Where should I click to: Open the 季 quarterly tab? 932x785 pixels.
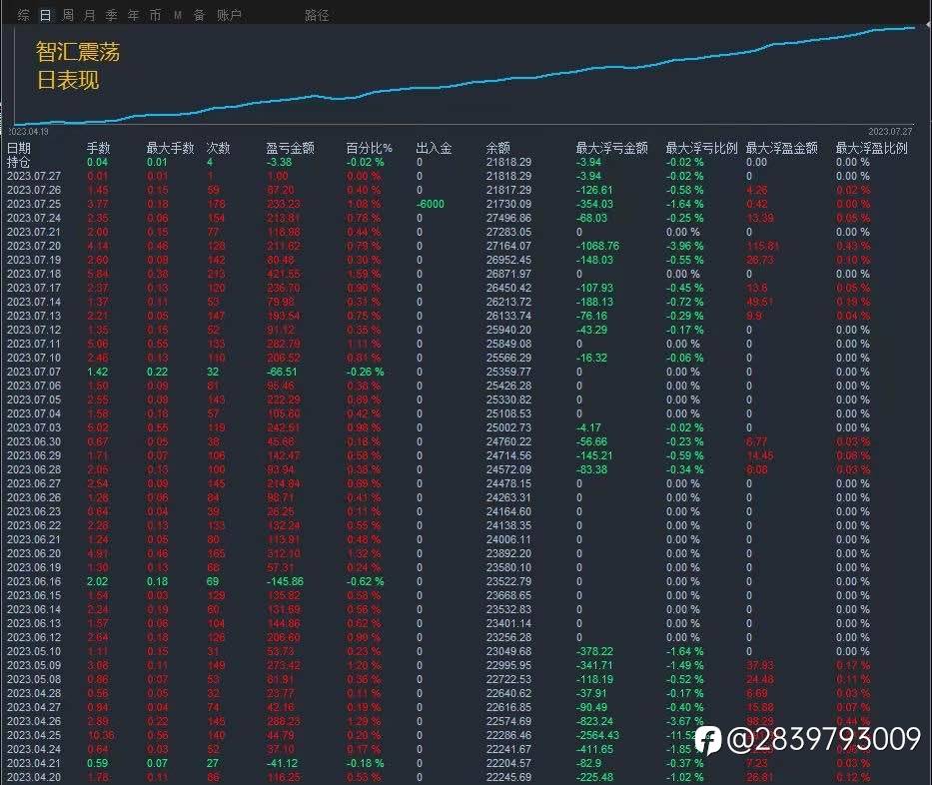111,15
